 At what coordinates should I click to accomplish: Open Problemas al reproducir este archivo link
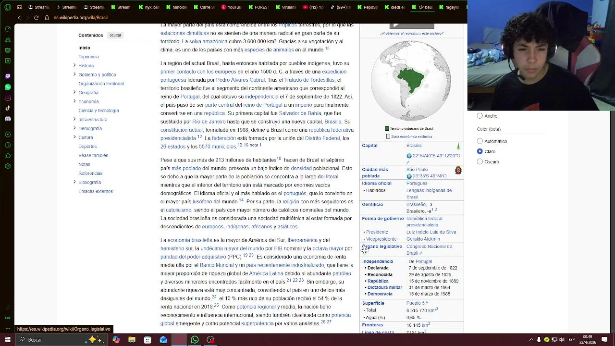tap(412, 33)
